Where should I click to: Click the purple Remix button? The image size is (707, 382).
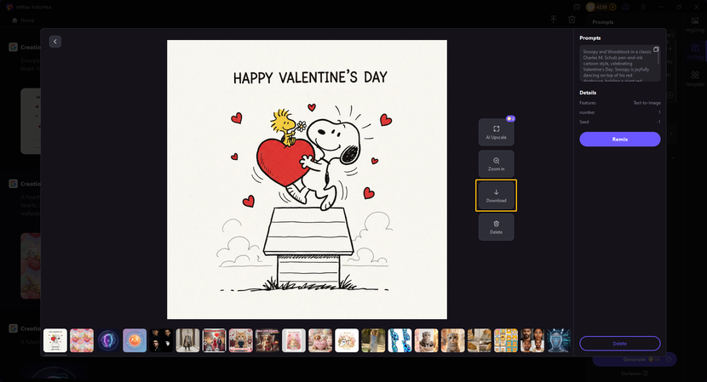[x=620, y=140]
